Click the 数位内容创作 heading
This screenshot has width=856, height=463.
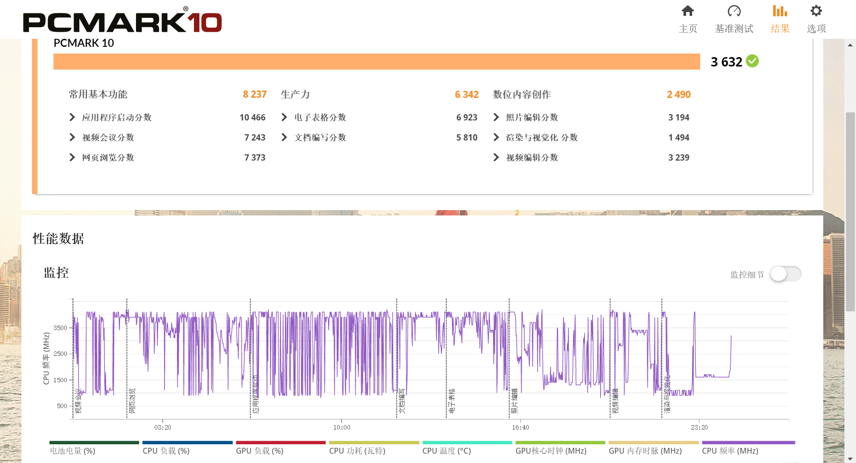(x=522, y=94)
